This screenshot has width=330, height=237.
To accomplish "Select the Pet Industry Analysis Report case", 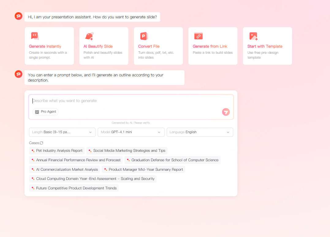I will 57,151.
